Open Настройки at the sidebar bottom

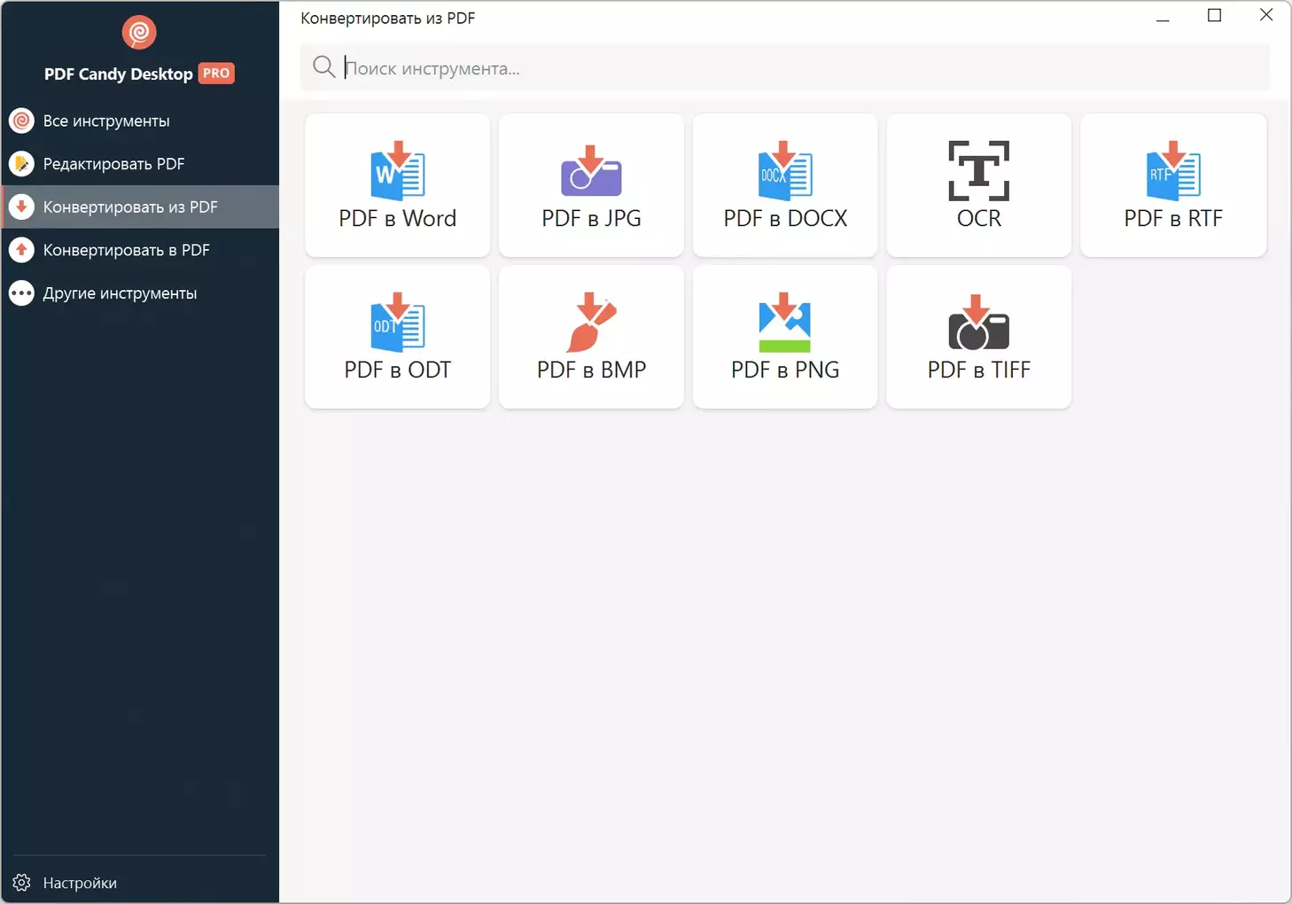pos(140,883)
